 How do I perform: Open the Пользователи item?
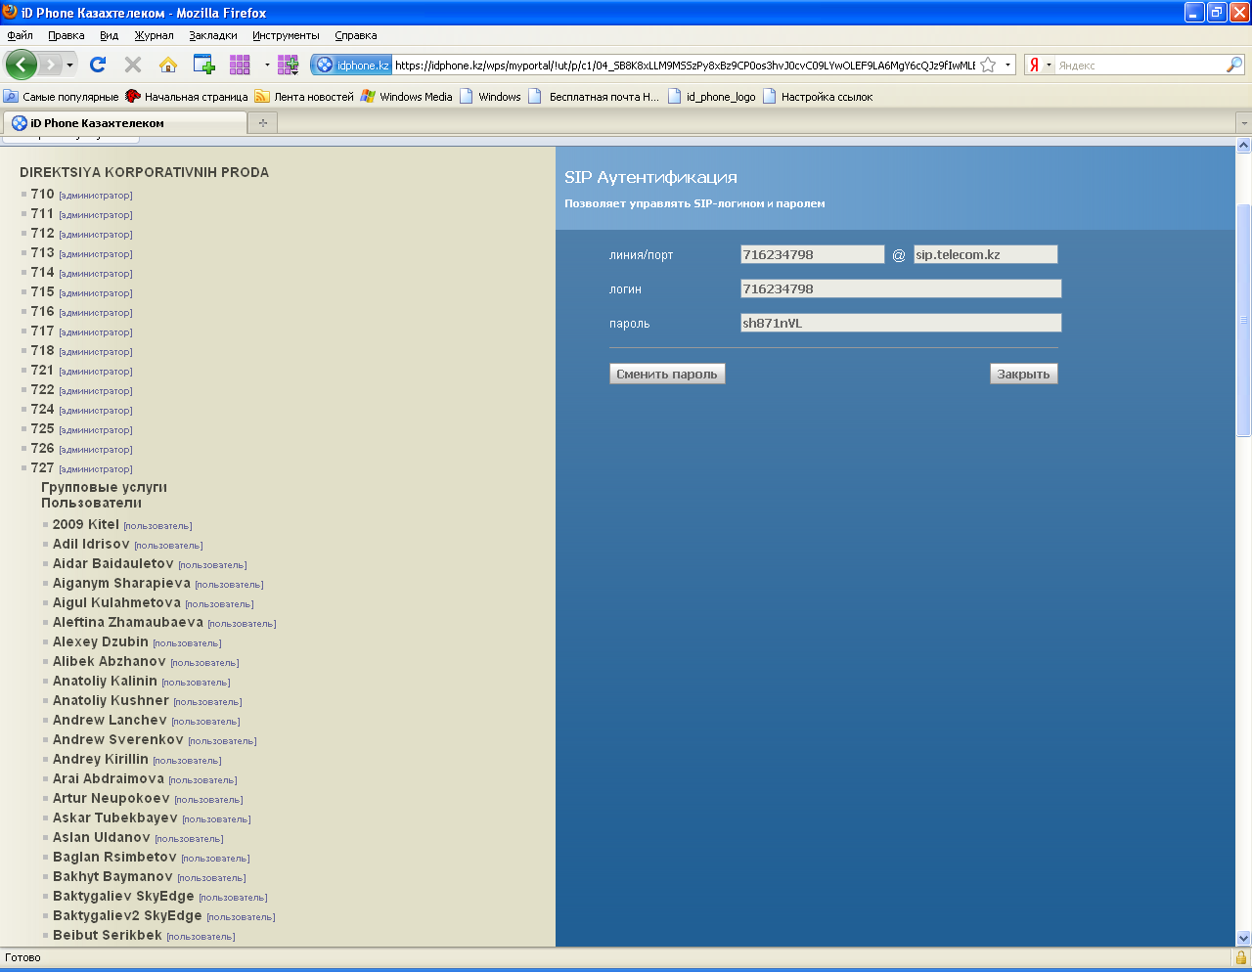pyautogui.click(x=91, y=503)
